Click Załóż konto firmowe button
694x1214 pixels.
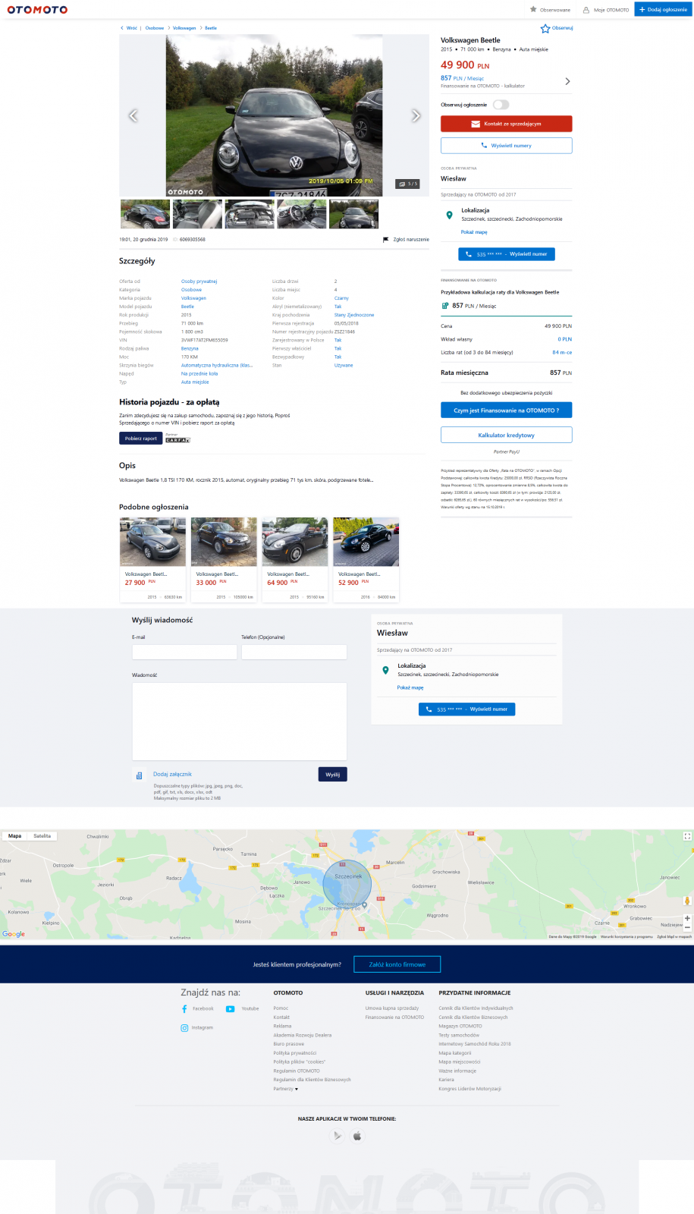point(397,964)
